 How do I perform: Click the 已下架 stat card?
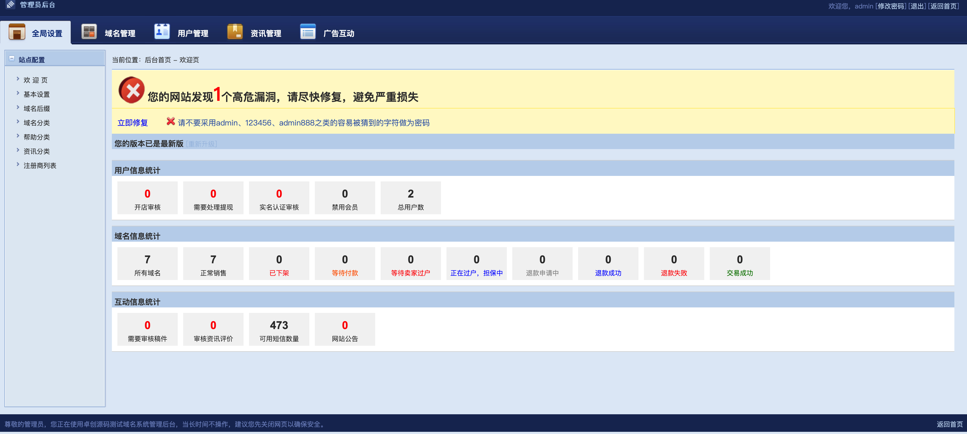pos(279,264)
